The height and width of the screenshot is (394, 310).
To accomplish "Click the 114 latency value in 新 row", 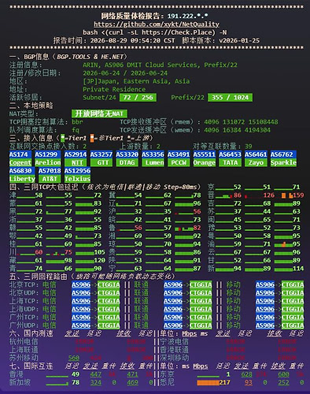I will (x=298, y=269).
